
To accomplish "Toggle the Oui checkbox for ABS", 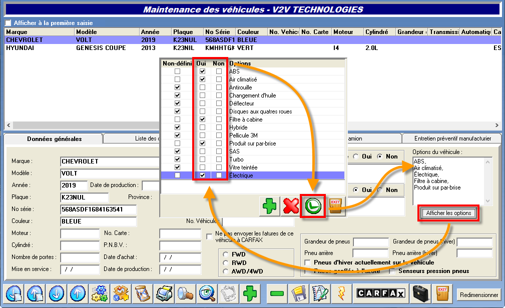I will pyautogui.click(x=202, y=71).
